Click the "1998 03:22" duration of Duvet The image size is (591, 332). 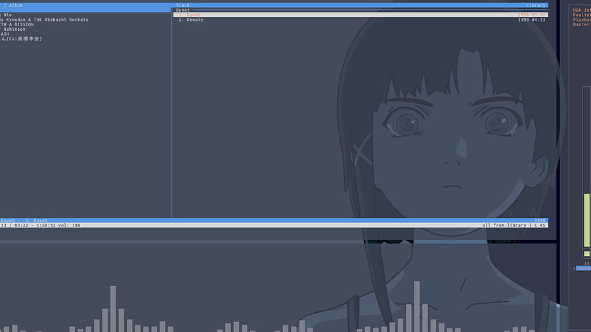[x=531, y=14]
